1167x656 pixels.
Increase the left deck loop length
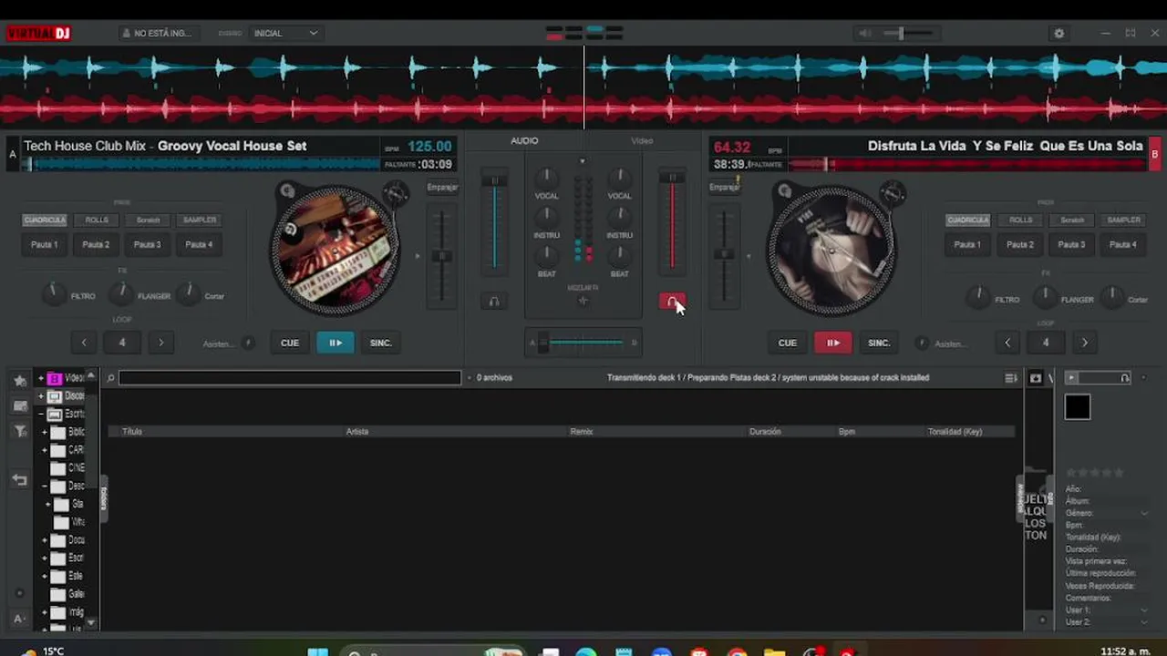click(x=161, y=343)
